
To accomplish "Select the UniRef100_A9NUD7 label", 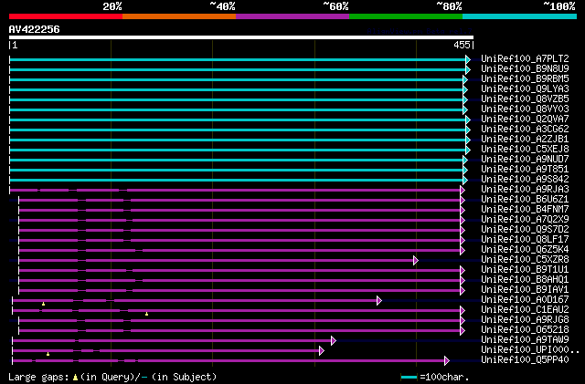I will pos(525,160).
